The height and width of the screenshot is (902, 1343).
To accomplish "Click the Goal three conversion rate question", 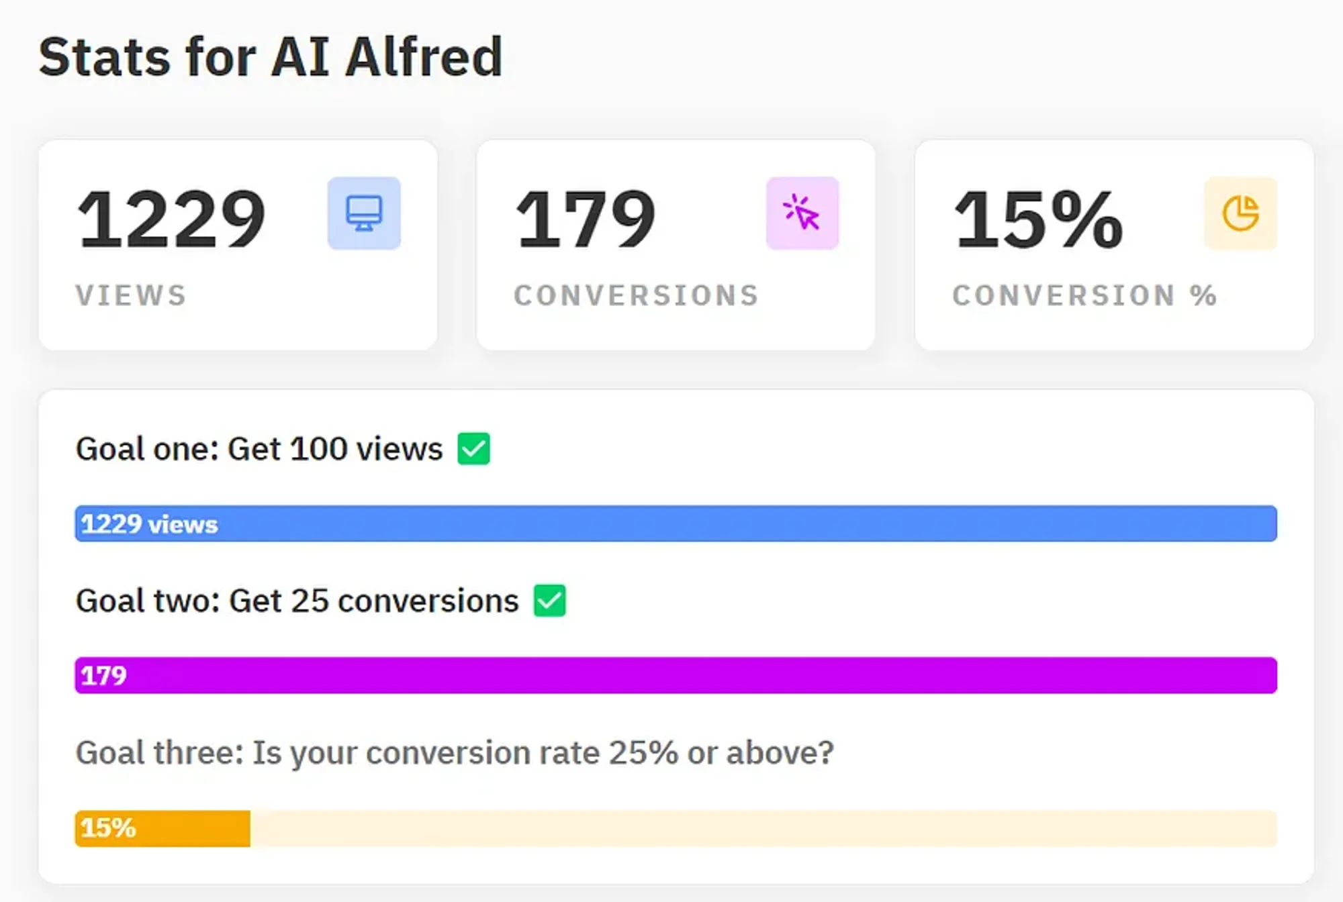I will pyautogui.click(x=455, y=752).
